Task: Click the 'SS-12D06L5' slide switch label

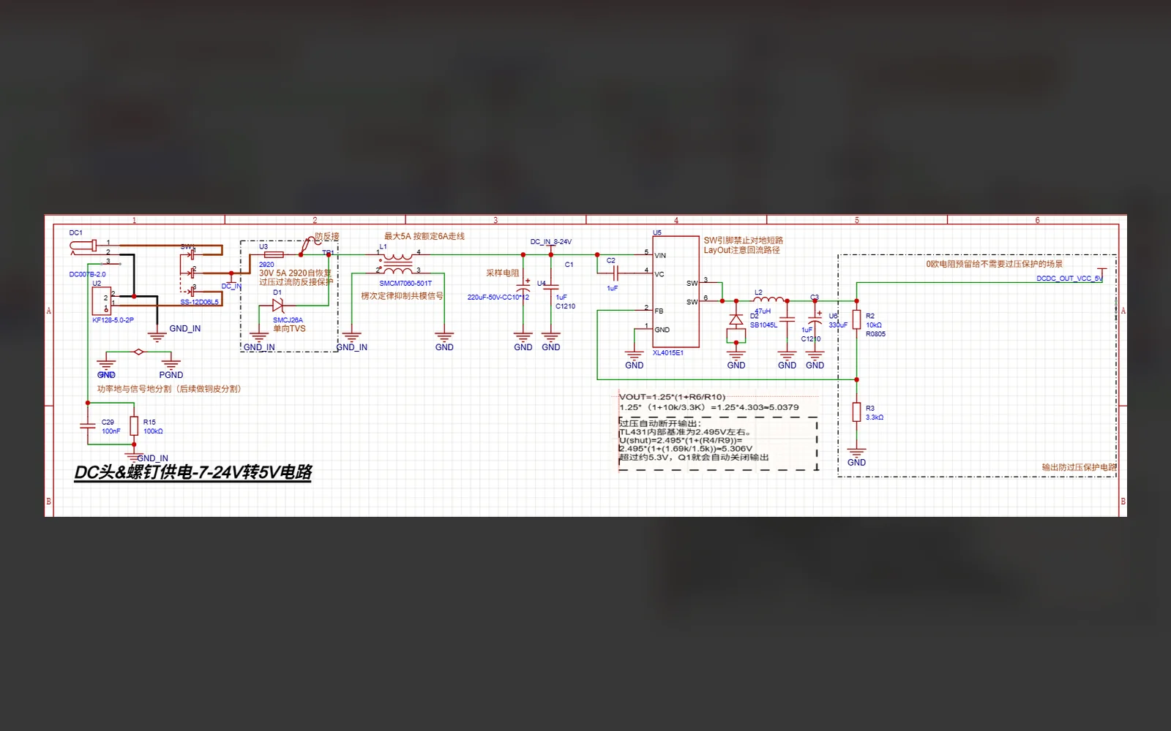Action: (x=199, y=302)
